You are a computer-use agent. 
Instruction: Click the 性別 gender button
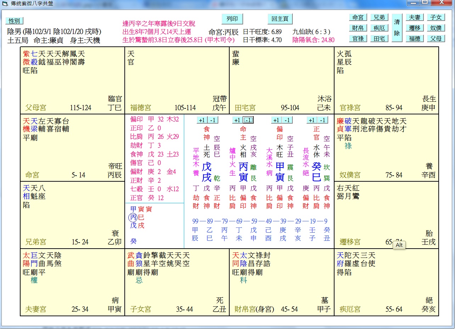[x=14, y=21]
